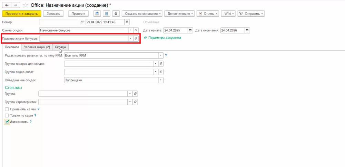The width and height of the screenshot is (345, 167).
Task: Open calendar for Дата начала field
Action: point(190,30)
